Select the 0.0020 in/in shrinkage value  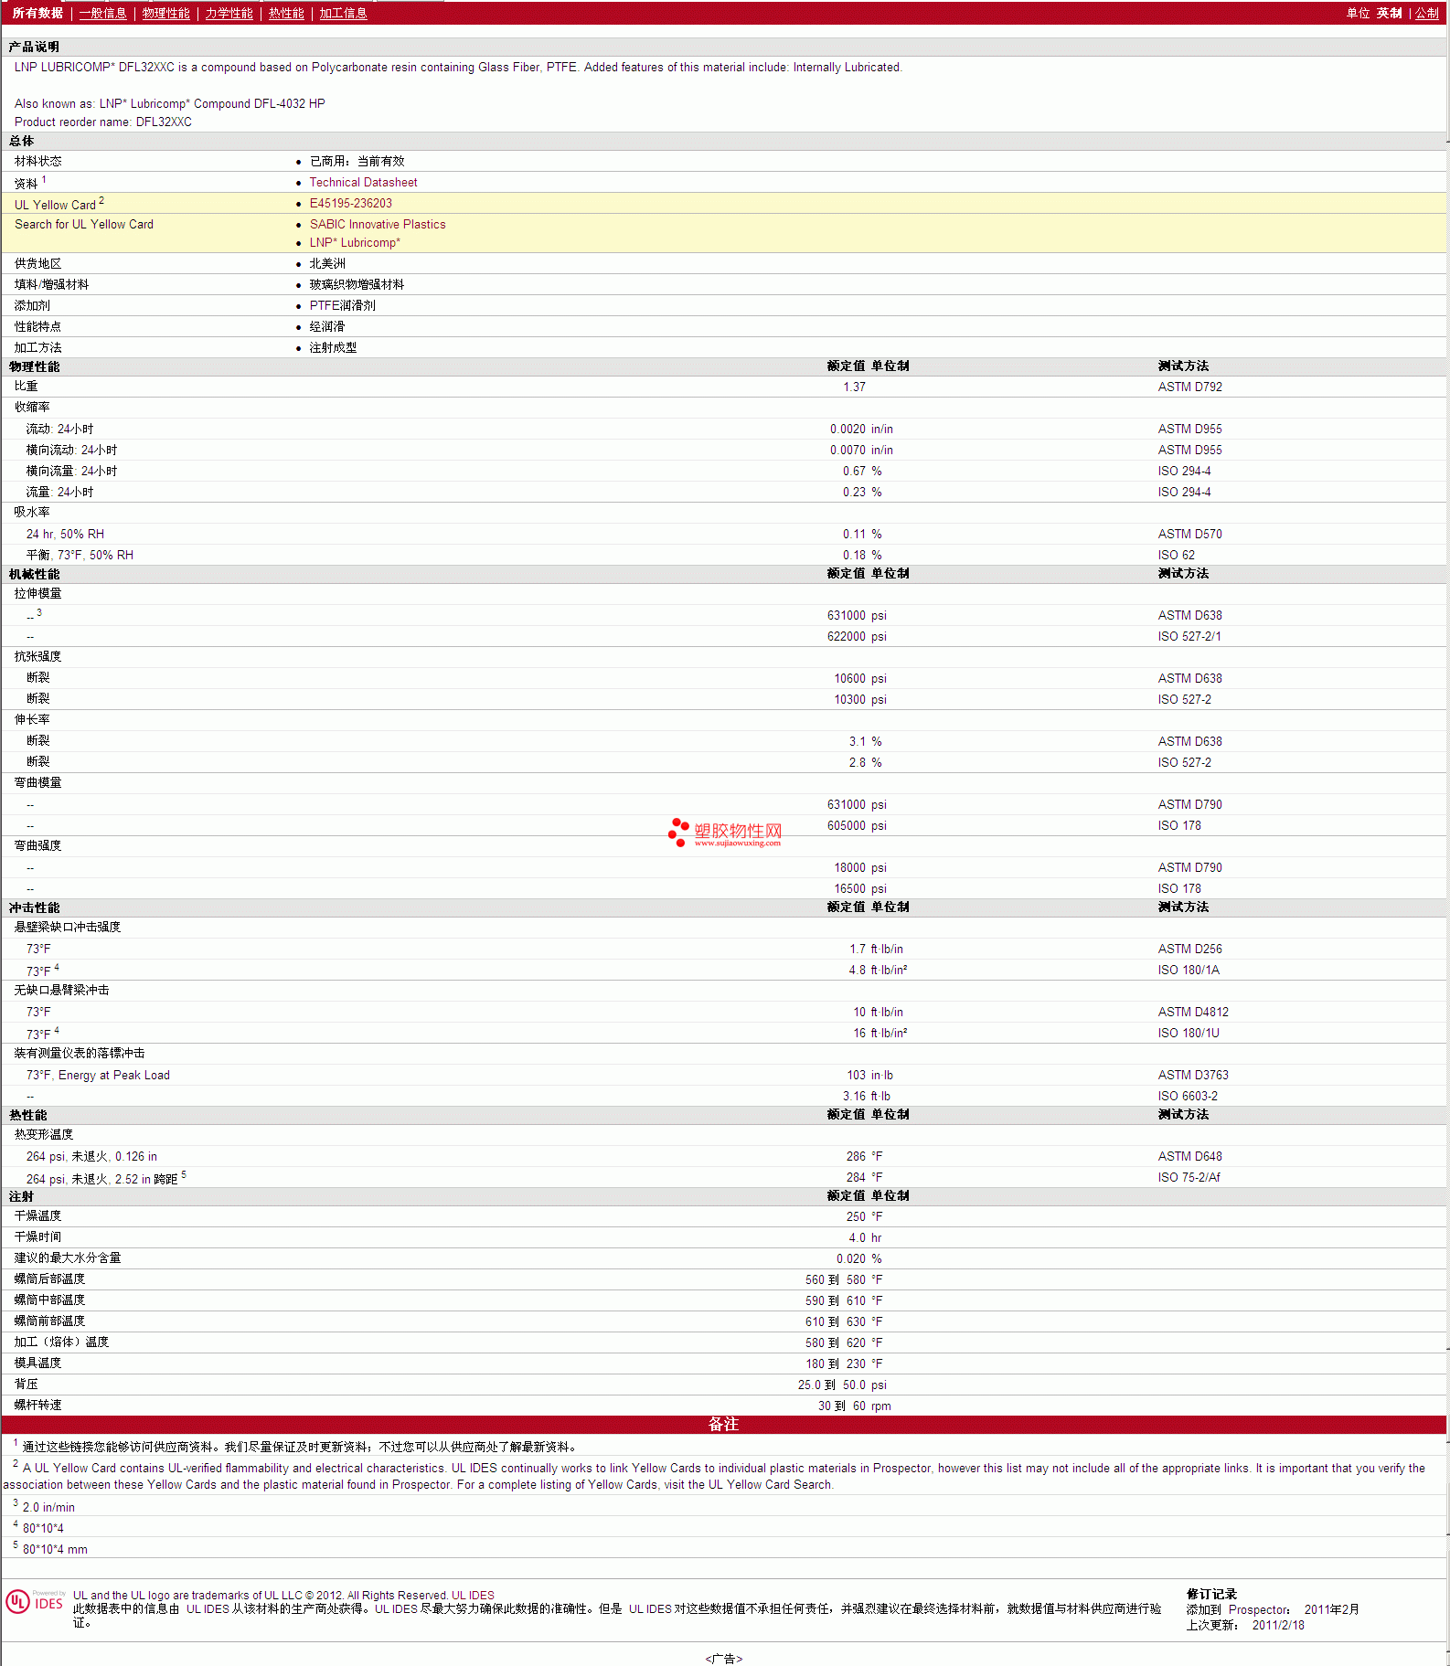(861, 430)
